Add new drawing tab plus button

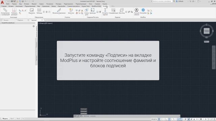click(46, 20)
